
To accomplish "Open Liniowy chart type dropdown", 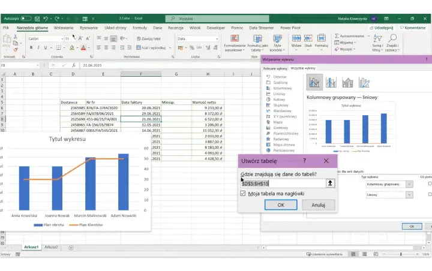I will pos(409,195).
